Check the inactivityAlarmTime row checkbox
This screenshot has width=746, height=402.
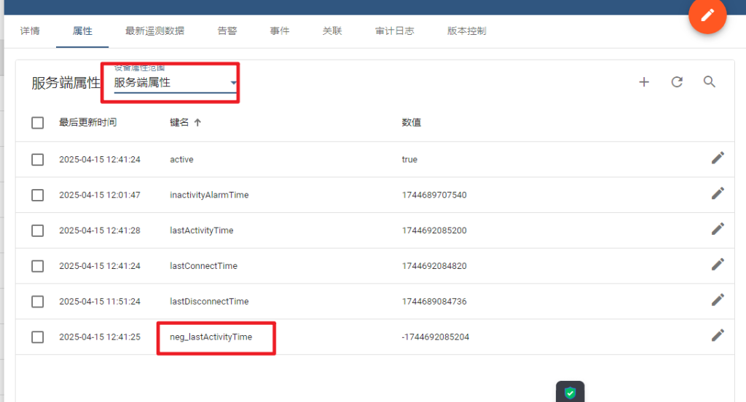(38, 195)
